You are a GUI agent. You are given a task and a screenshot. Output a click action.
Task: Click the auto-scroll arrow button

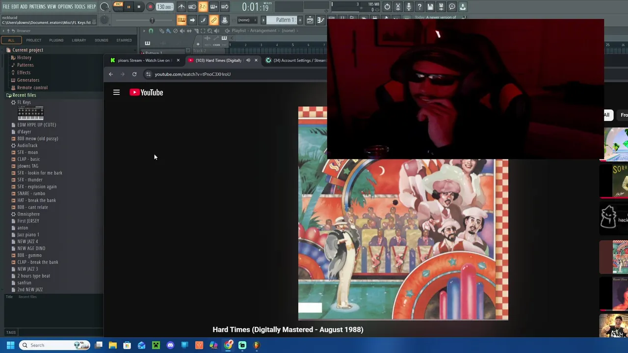coord(192,20)
